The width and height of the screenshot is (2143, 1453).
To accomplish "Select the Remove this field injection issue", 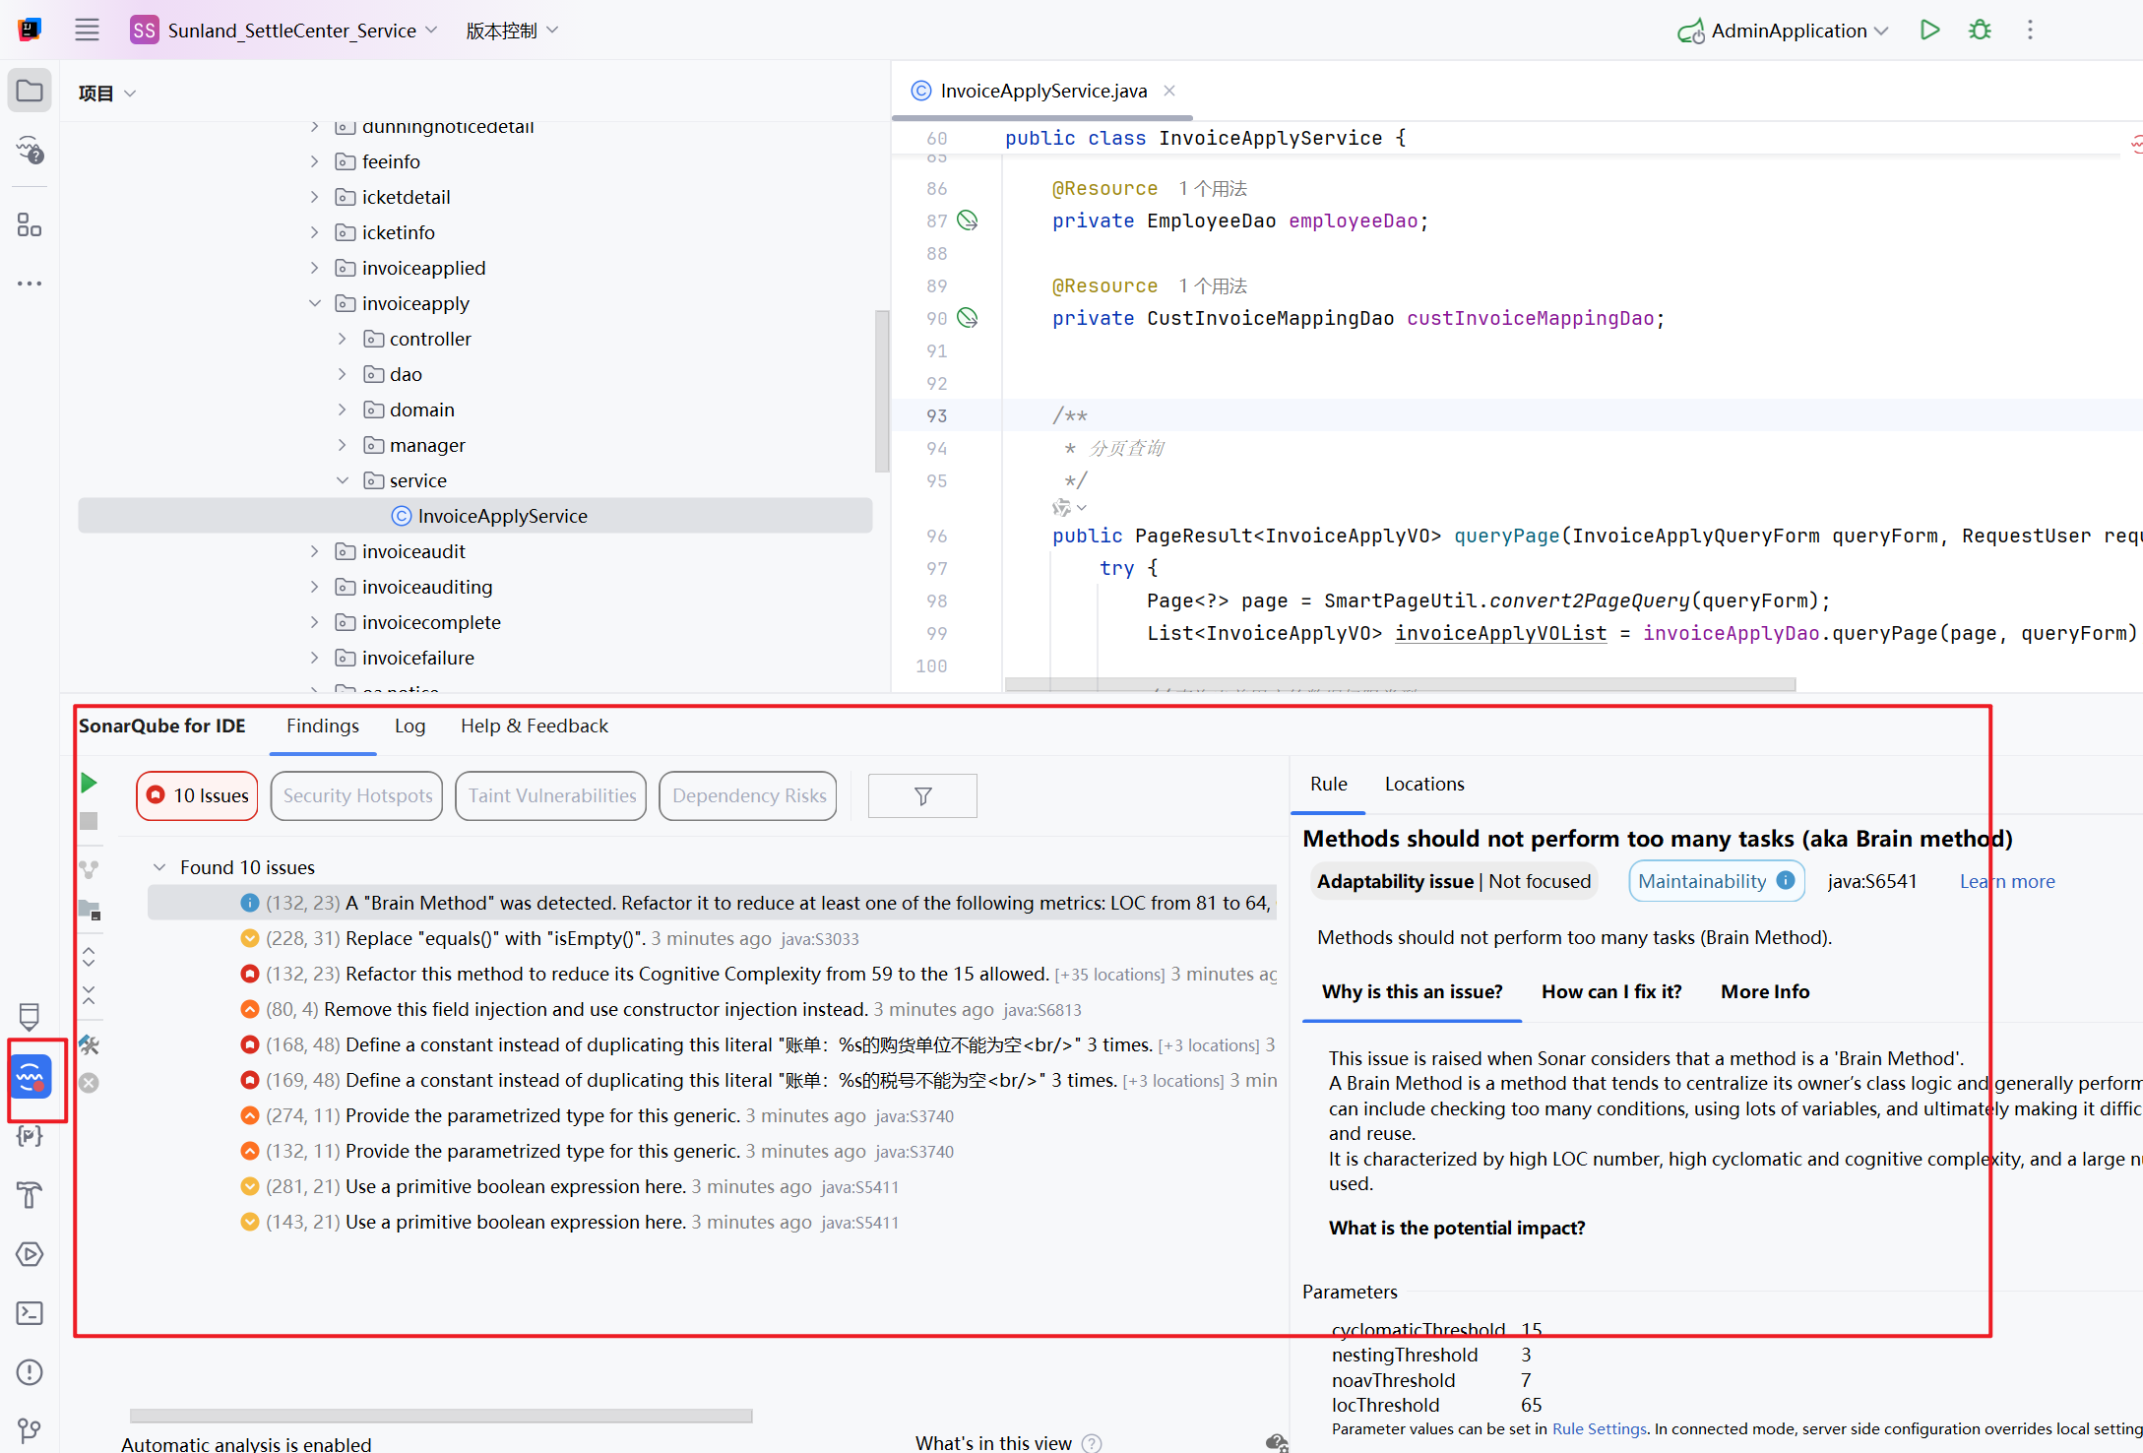I will pos(711,1009).
